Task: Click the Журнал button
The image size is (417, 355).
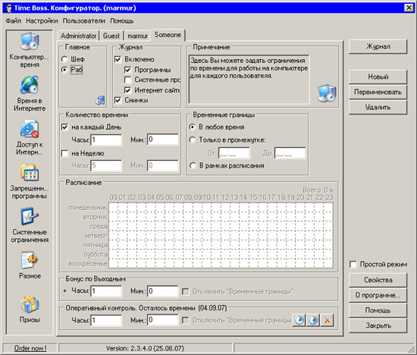Action: click(x=378, y=46)
